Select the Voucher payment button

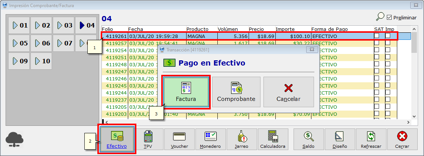click(x=179, y=139)
